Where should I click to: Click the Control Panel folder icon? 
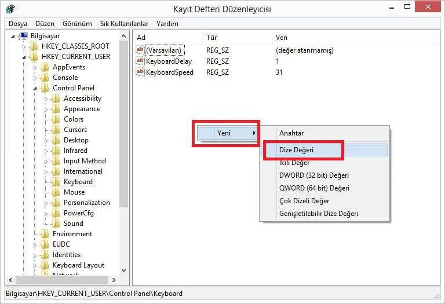(45, 88)
